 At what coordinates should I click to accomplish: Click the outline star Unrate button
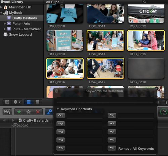coord(29,112)
